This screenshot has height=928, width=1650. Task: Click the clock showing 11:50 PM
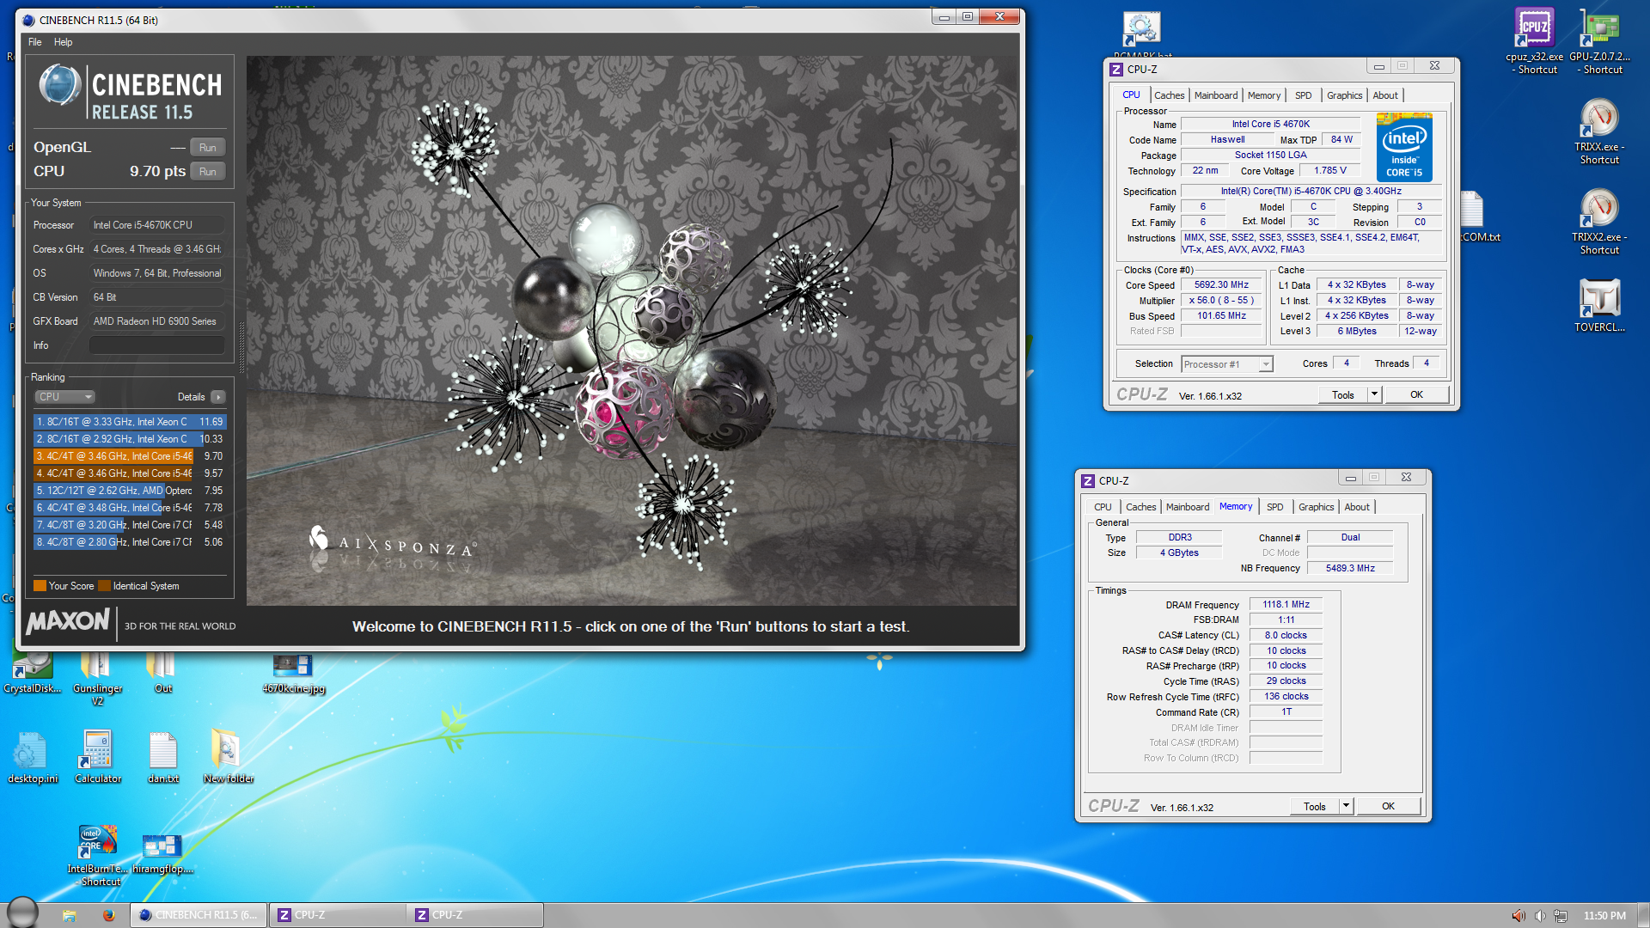pyautogui.click(x=1604, y=916)
